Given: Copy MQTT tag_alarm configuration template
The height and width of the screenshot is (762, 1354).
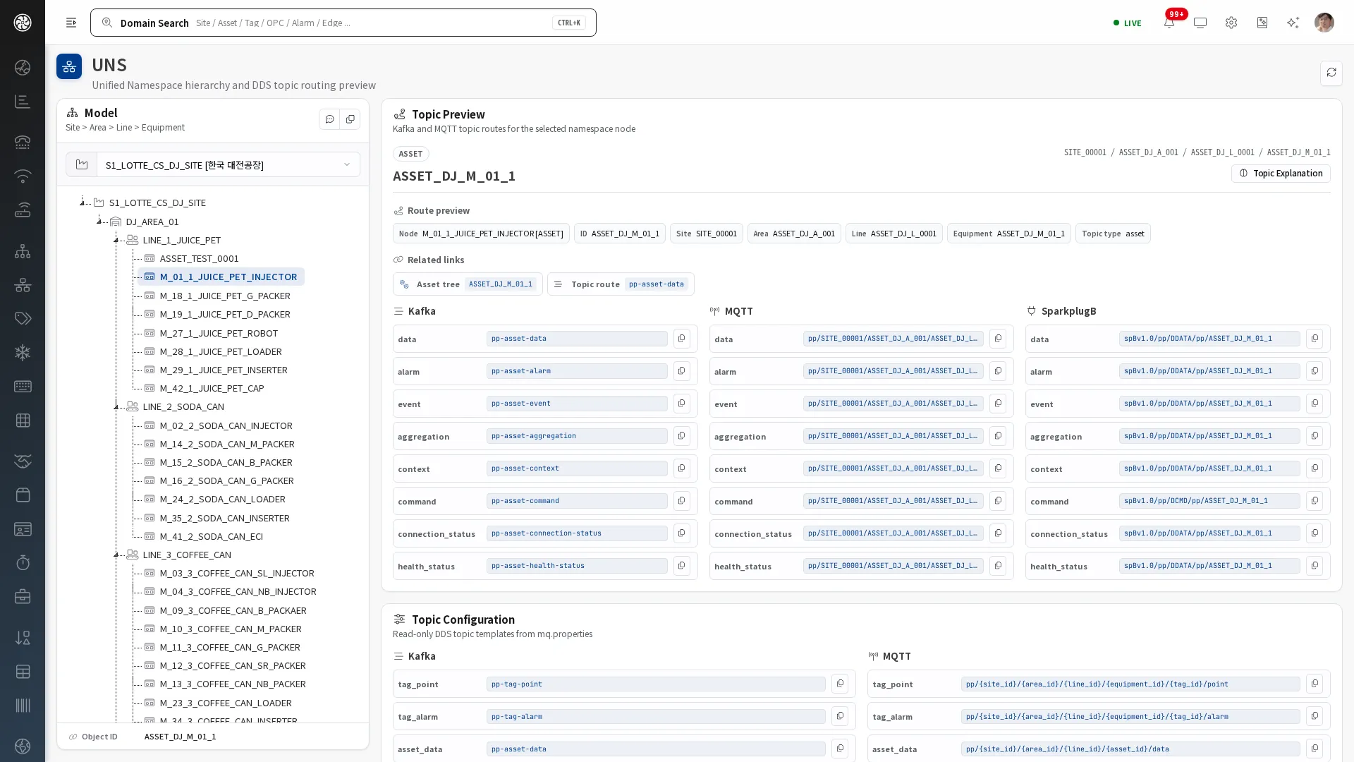Looking at the screenshot, I should click(1315, 716).
